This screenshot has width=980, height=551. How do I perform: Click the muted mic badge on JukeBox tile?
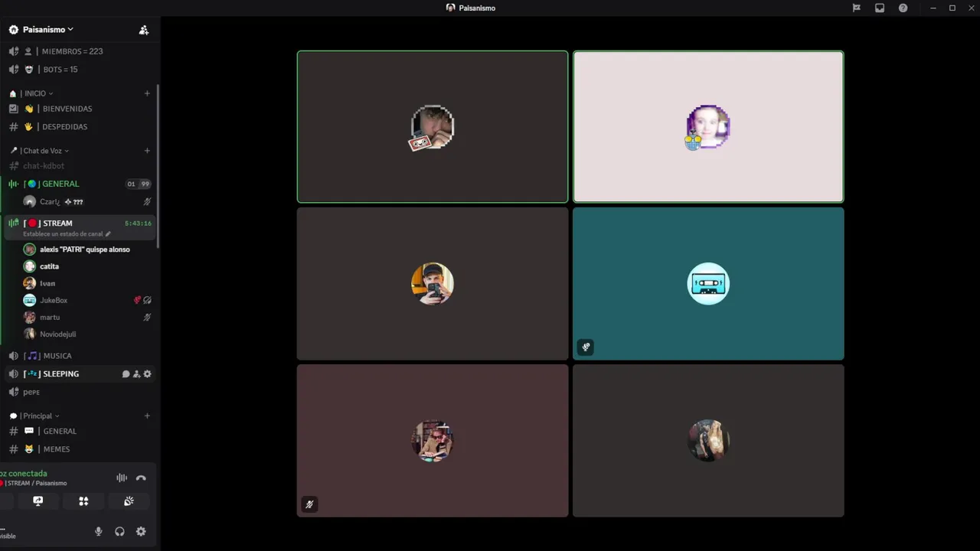click(586, 347)
